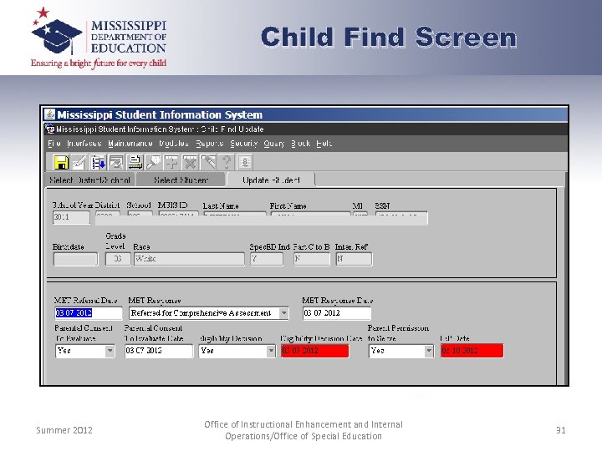
Task: Click the flashlight query toolbar icon
Action: click(x=153, y=162)
